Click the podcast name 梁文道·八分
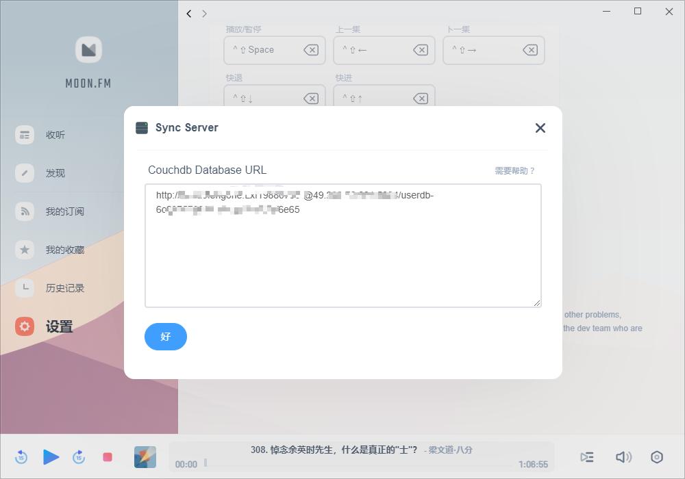685x479 pixels. [451, 450]
